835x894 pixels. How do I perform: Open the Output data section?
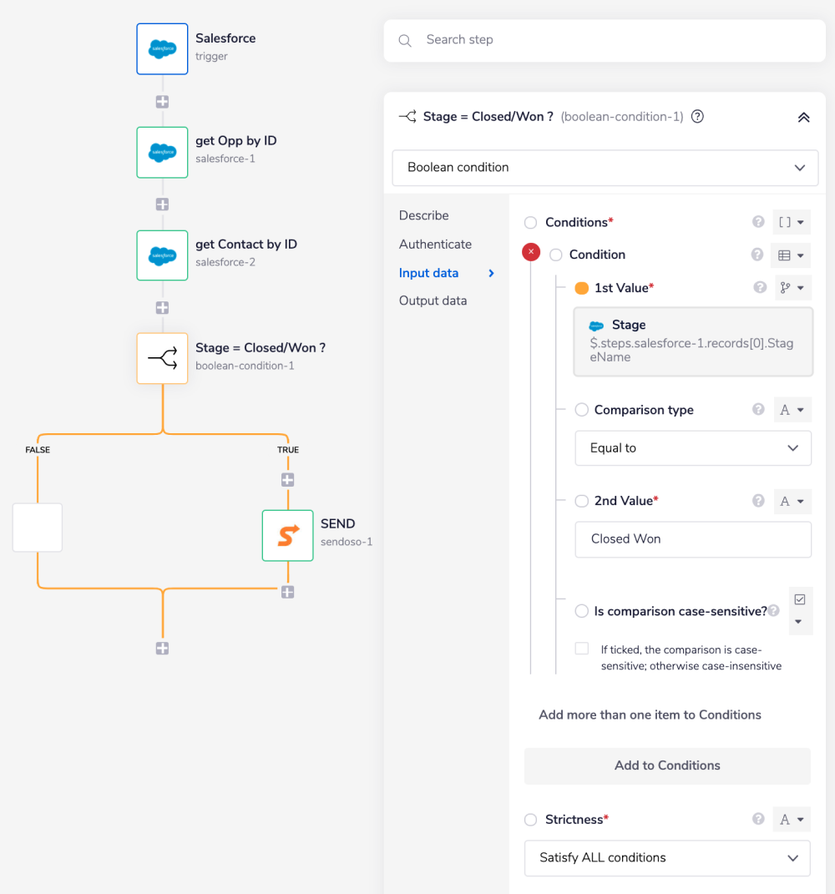(x=433, y=301)
